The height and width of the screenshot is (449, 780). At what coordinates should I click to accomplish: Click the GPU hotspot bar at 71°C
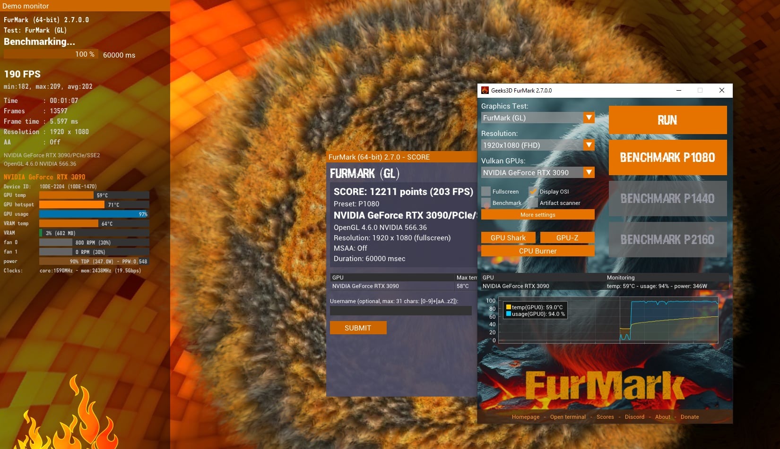[x=94, y=204]
